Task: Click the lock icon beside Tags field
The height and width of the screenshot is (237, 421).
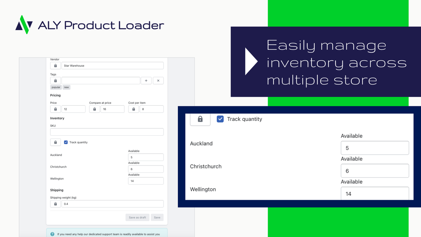Action: tap(55, 81)
